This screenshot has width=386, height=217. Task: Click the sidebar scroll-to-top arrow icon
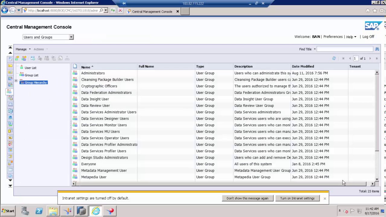pyautogui.click(x=10, y=47)
